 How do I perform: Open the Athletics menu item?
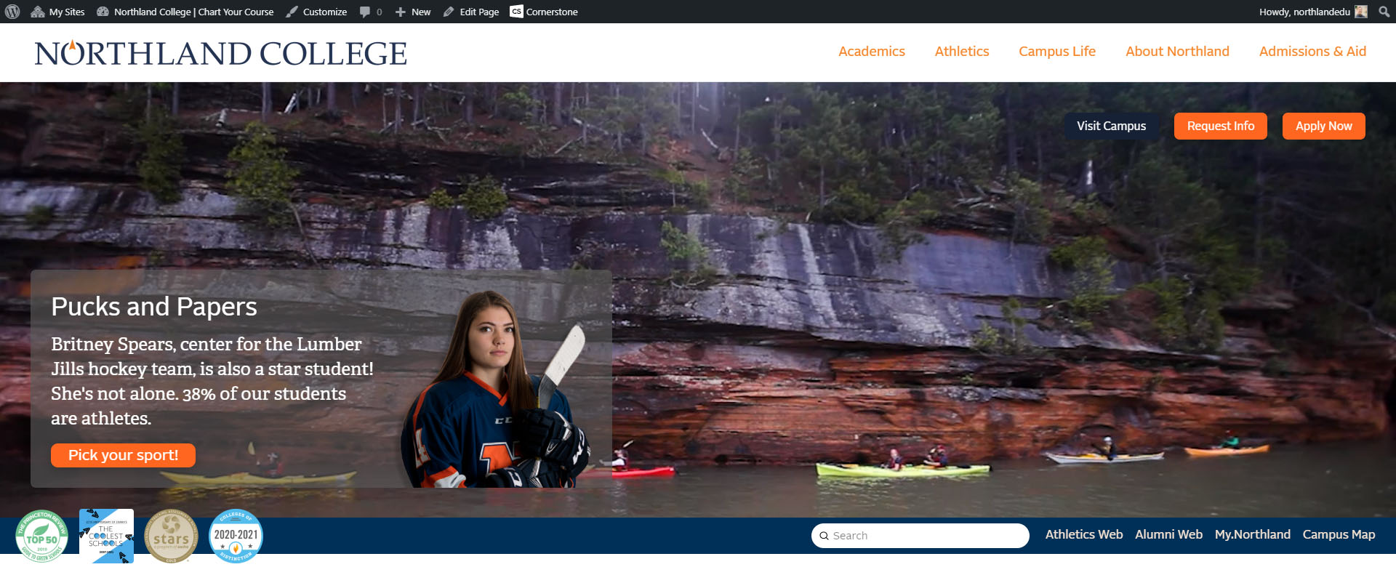click(961, 52)
